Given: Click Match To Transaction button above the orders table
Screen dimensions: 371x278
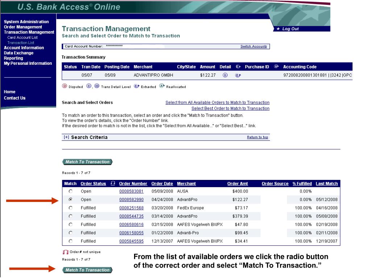Looking at the screenshot, I should [87, 162].
